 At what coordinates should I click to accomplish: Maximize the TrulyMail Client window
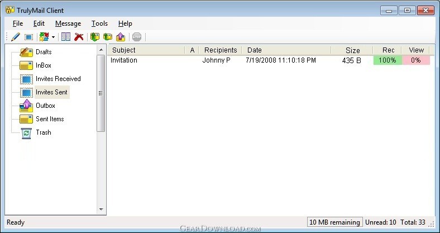[407, 11]
